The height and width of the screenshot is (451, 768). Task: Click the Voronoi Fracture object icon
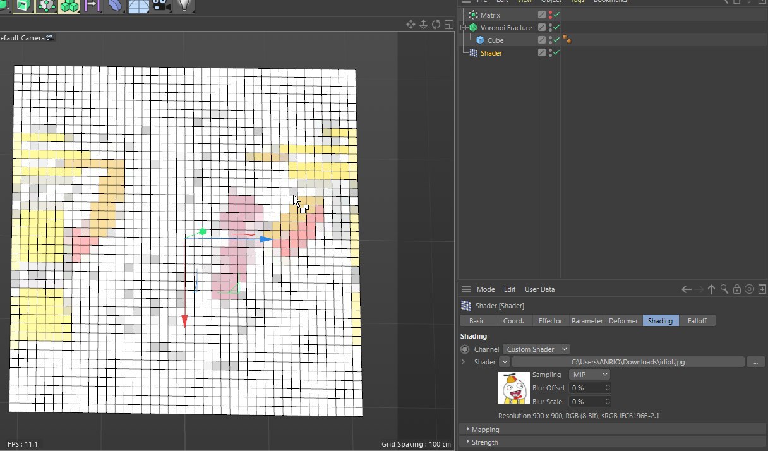coord(473,27)
